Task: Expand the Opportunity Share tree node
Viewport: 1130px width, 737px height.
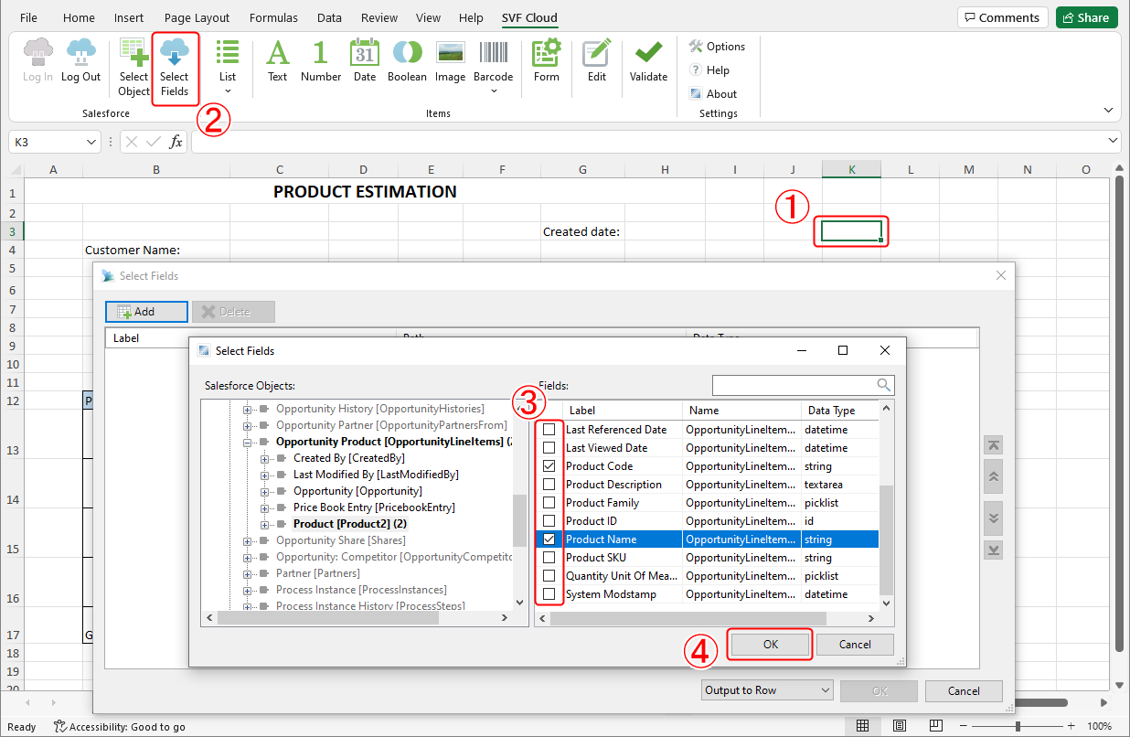Action: 247,540
